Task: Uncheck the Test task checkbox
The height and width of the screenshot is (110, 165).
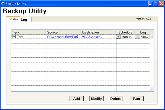Action: coord(14,37)
